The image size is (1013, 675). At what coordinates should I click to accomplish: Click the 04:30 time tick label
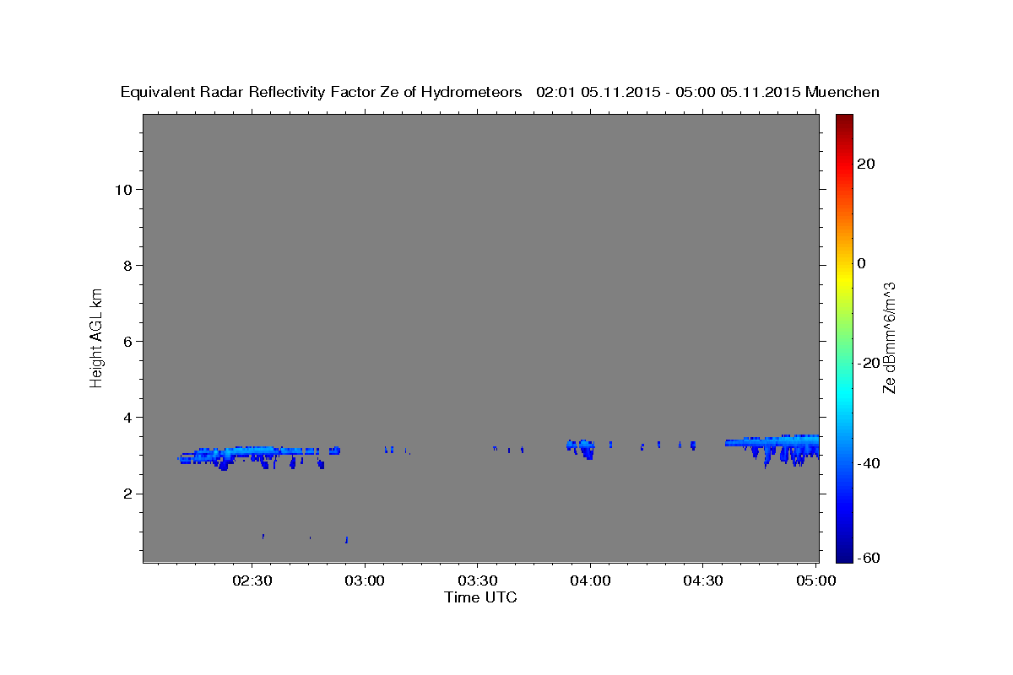(702, 580)
